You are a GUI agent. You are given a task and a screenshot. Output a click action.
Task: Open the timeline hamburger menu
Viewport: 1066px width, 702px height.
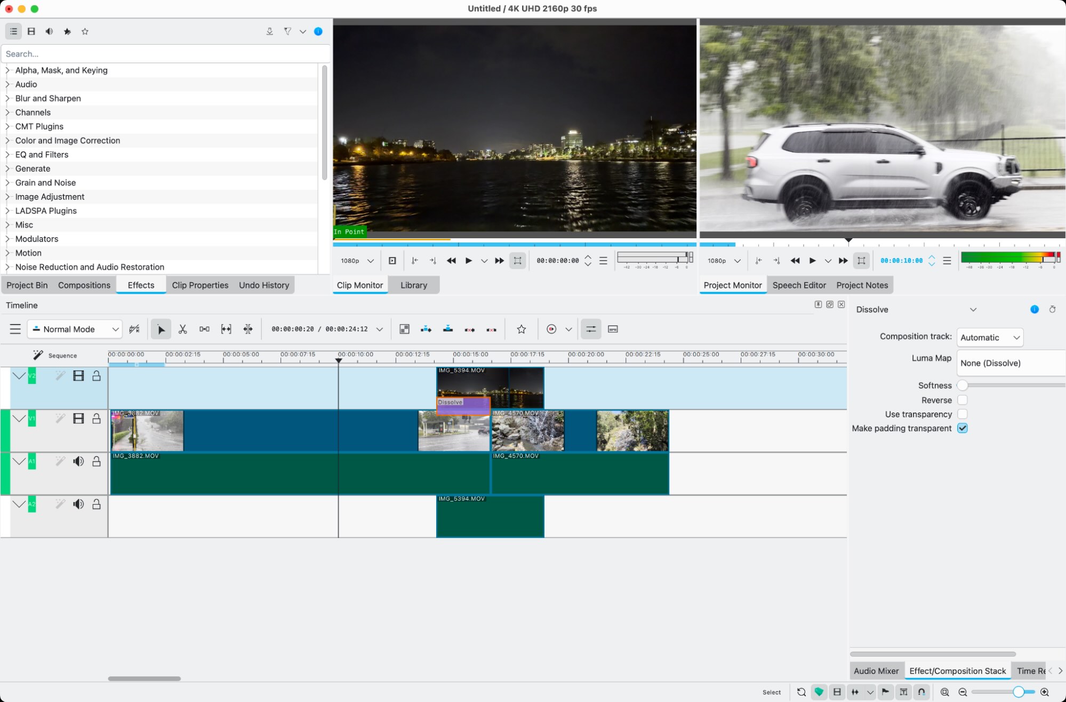click(15, 329)
